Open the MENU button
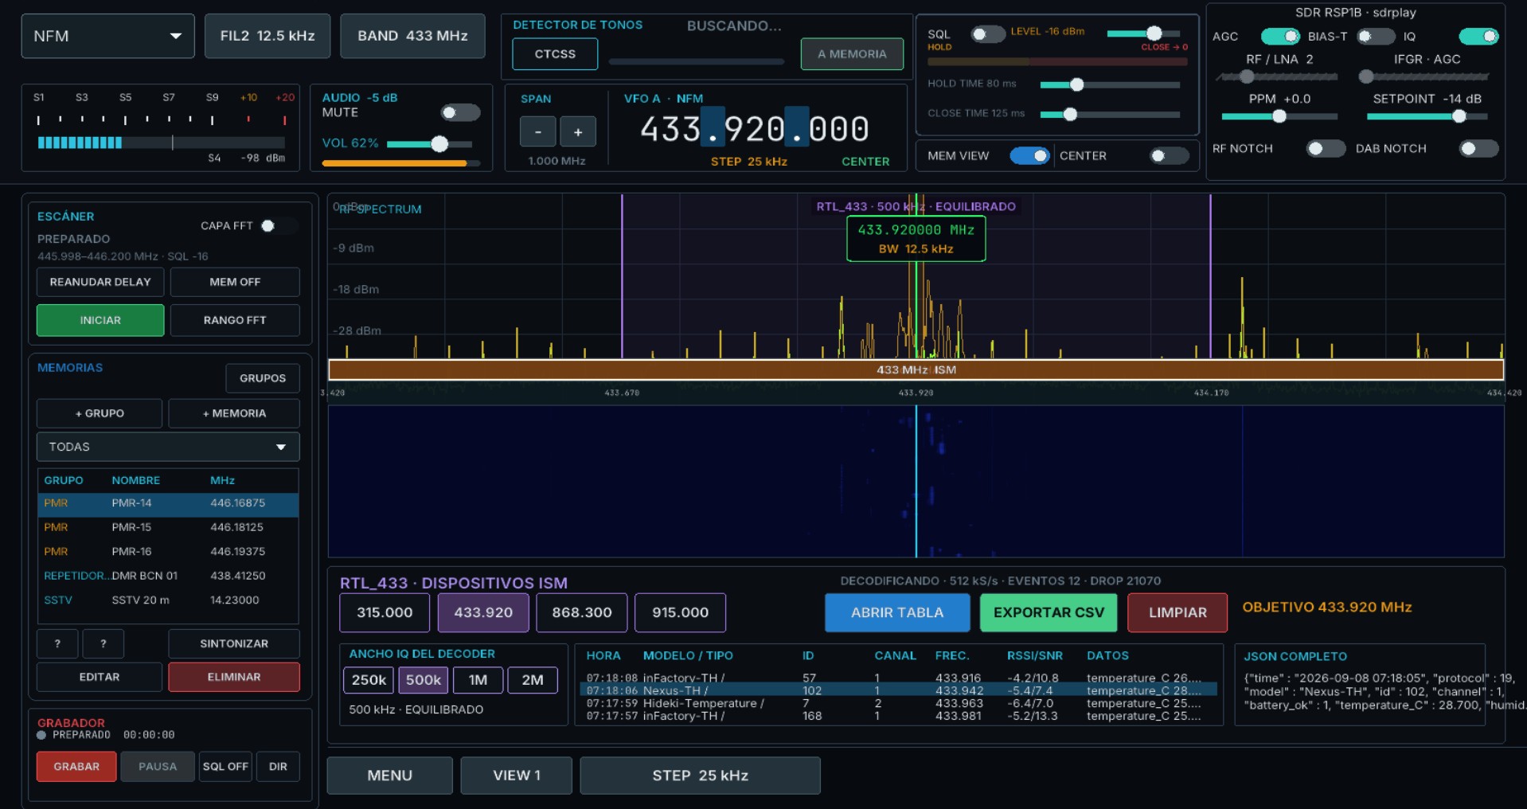The image size is (1527, 809). pos(389,776)
